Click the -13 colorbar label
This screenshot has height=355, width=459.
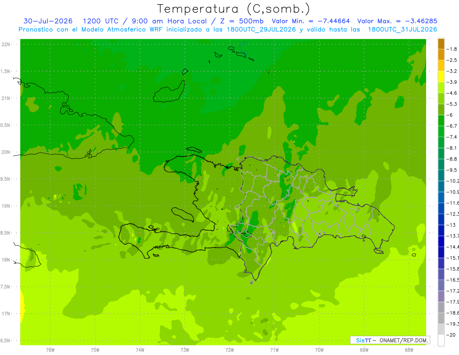tap(451, 225)
